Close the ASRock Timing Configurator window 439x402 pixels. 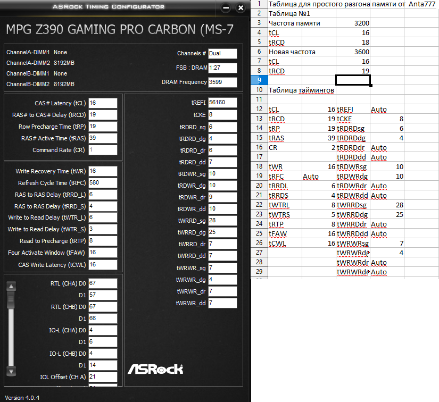click(241, 8)
